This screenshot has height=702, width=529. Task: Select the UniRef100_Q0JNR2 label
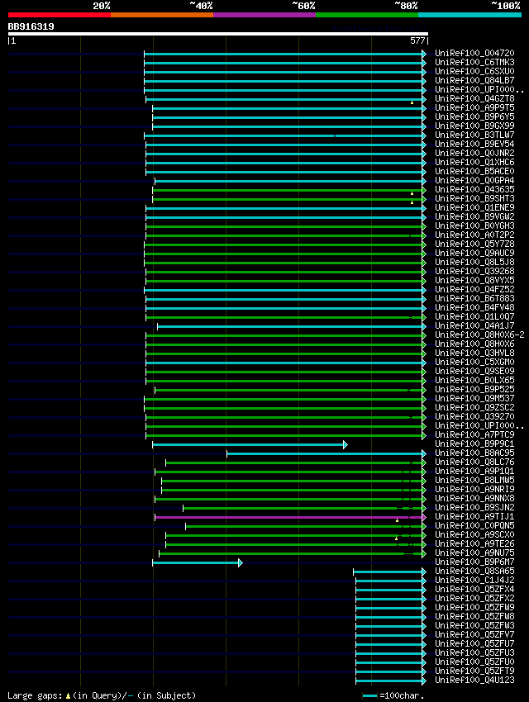click(x=474, y=153)
